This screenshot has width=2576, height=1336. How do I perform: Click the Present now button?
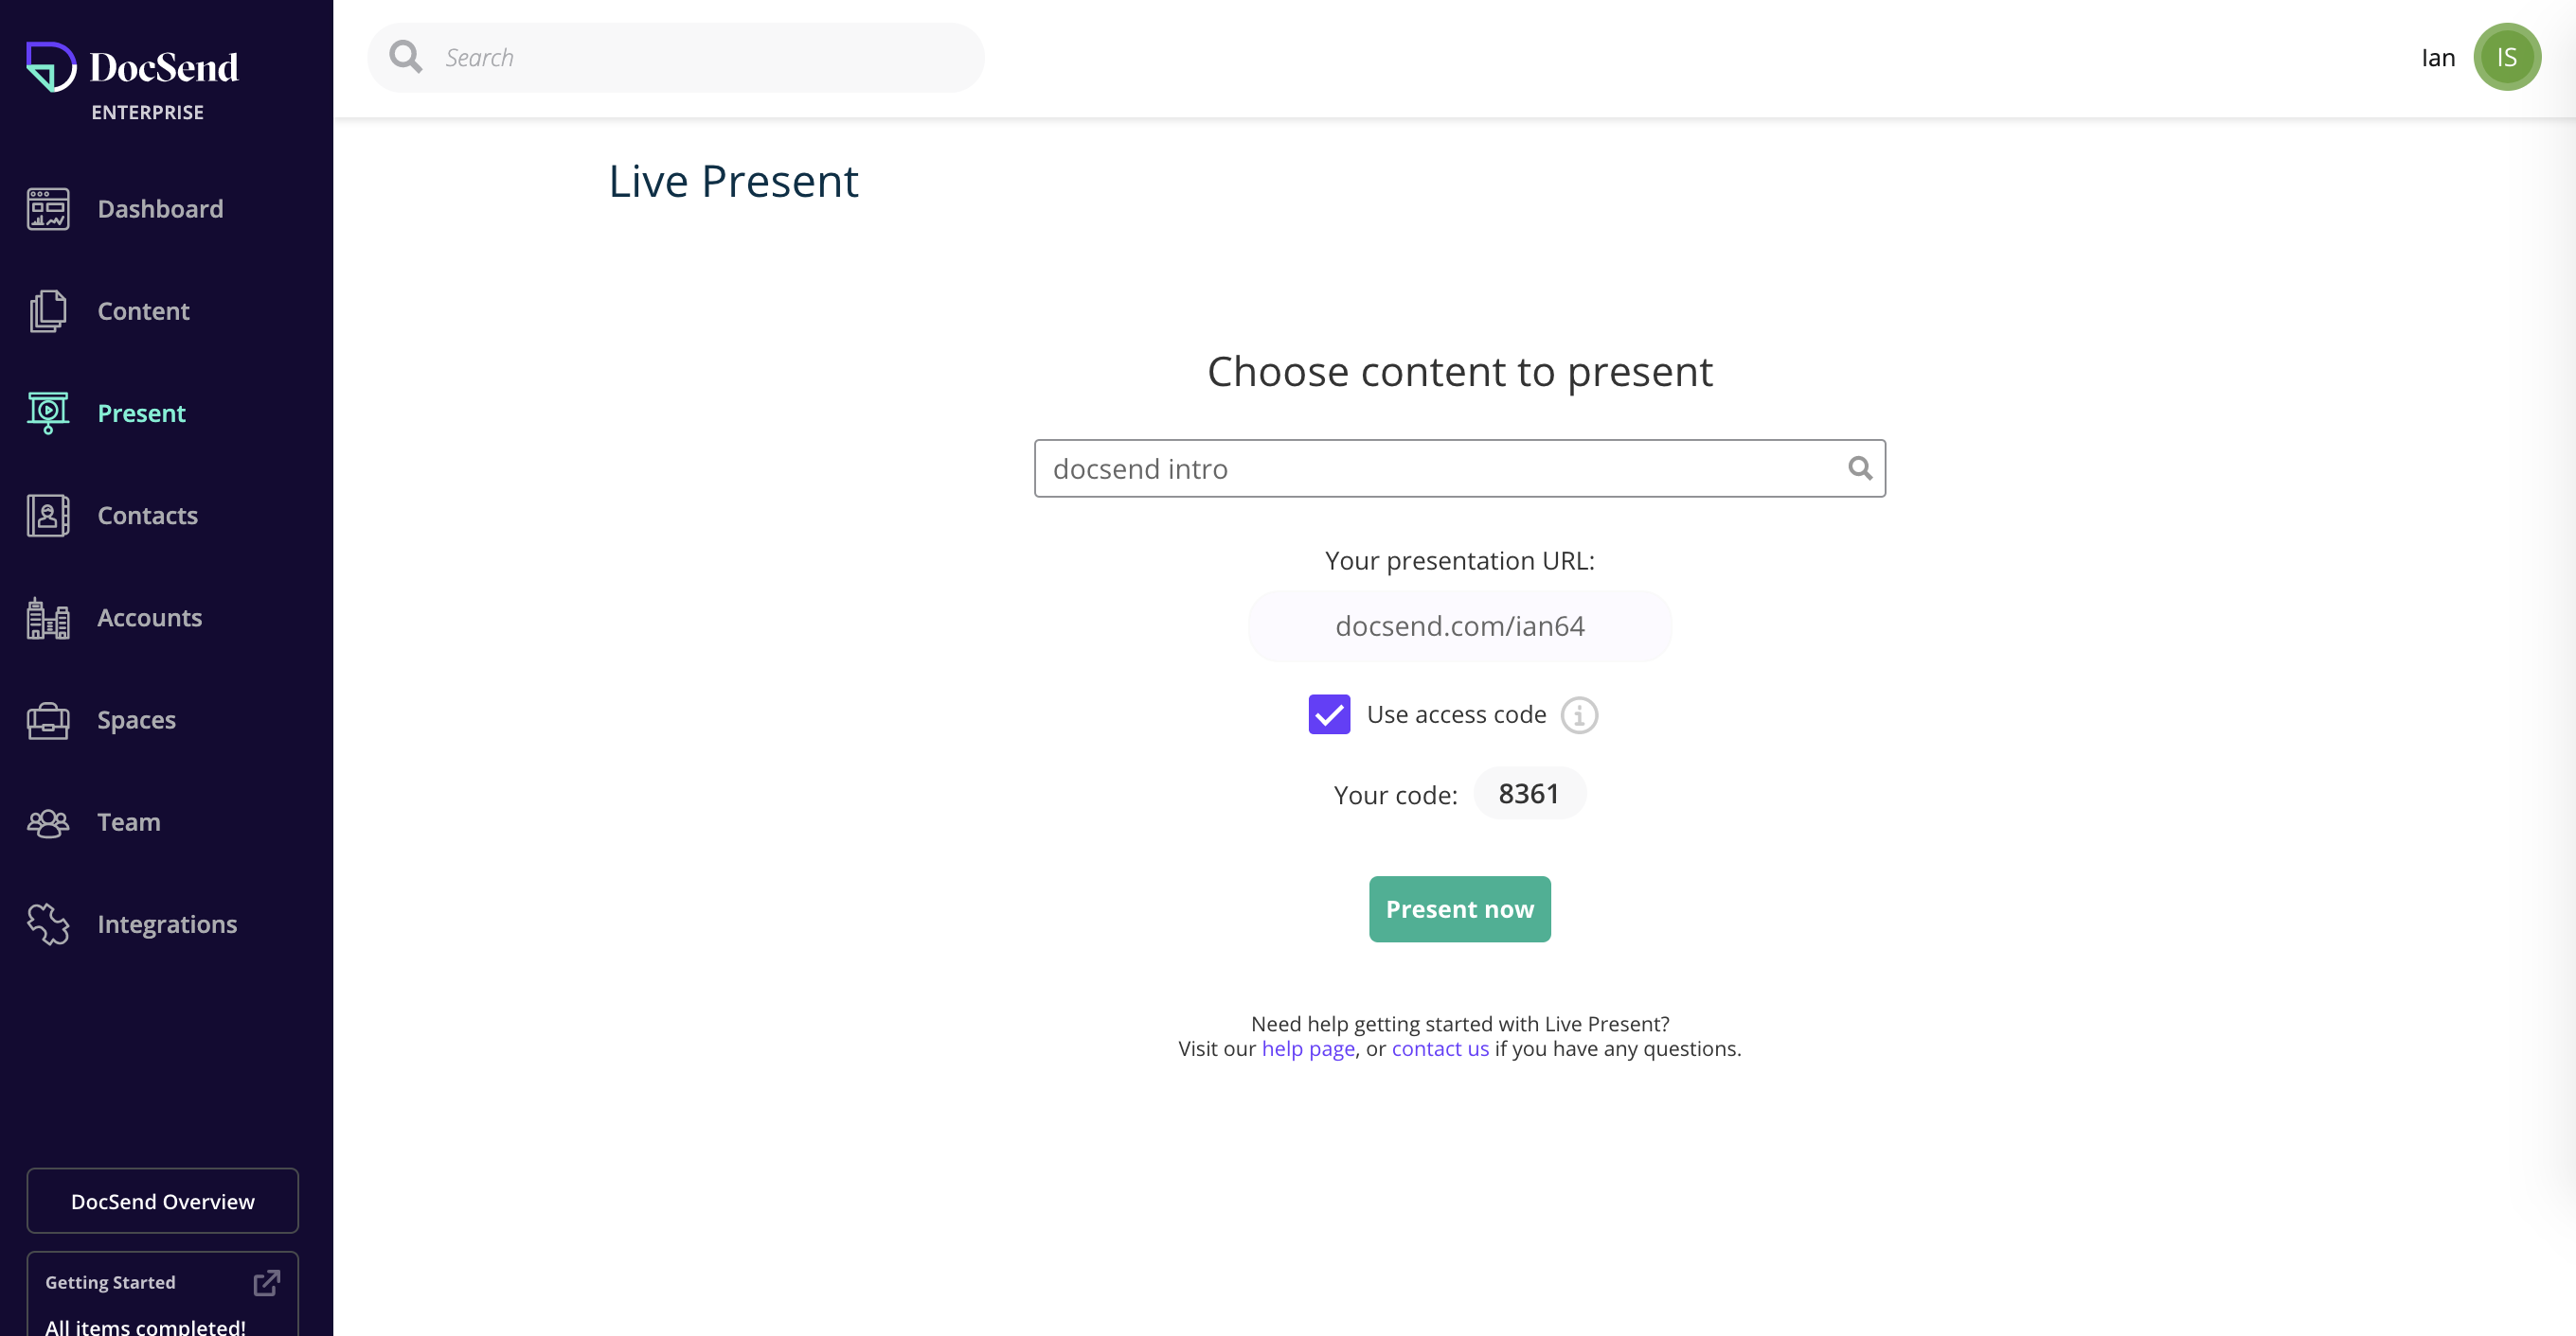click(1459, 909)
